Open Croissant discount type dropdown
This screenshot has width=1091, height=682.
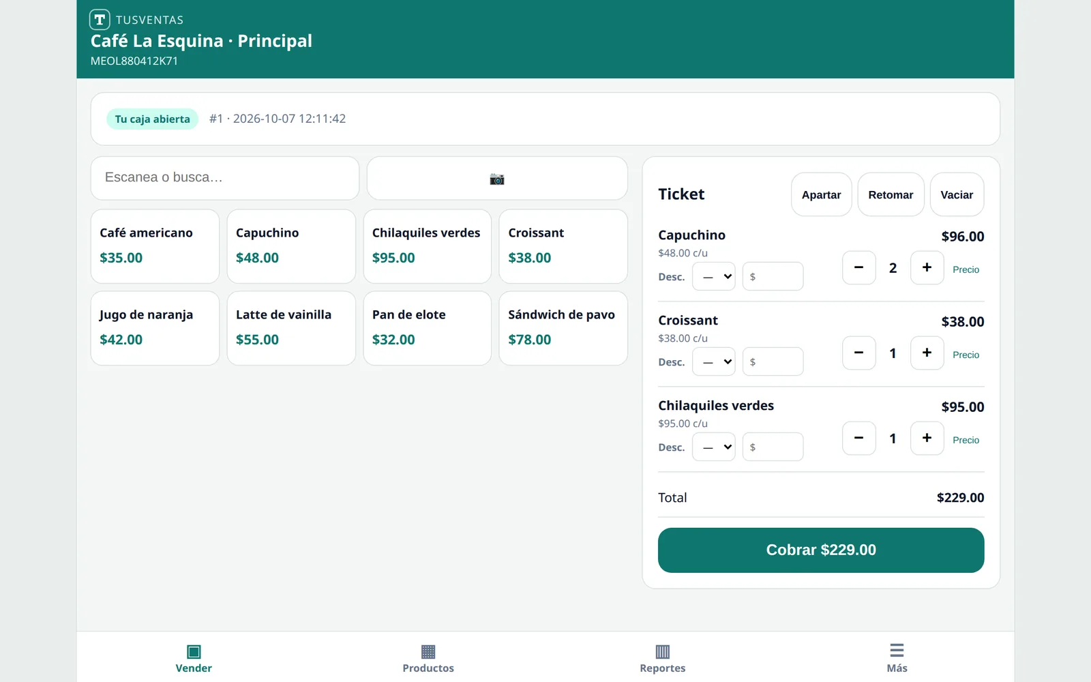714,361
